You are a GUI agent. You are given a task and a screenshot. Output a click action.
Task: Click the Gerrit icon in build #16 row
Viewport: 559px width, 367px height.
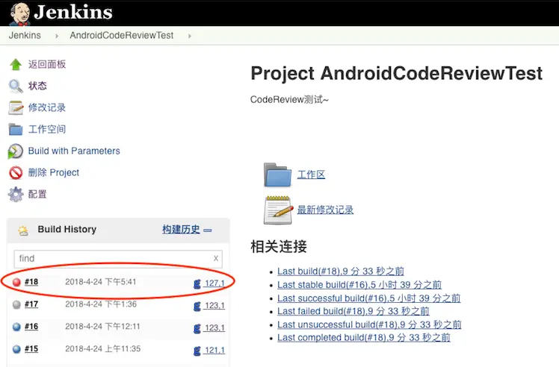(x=197, y=328)
